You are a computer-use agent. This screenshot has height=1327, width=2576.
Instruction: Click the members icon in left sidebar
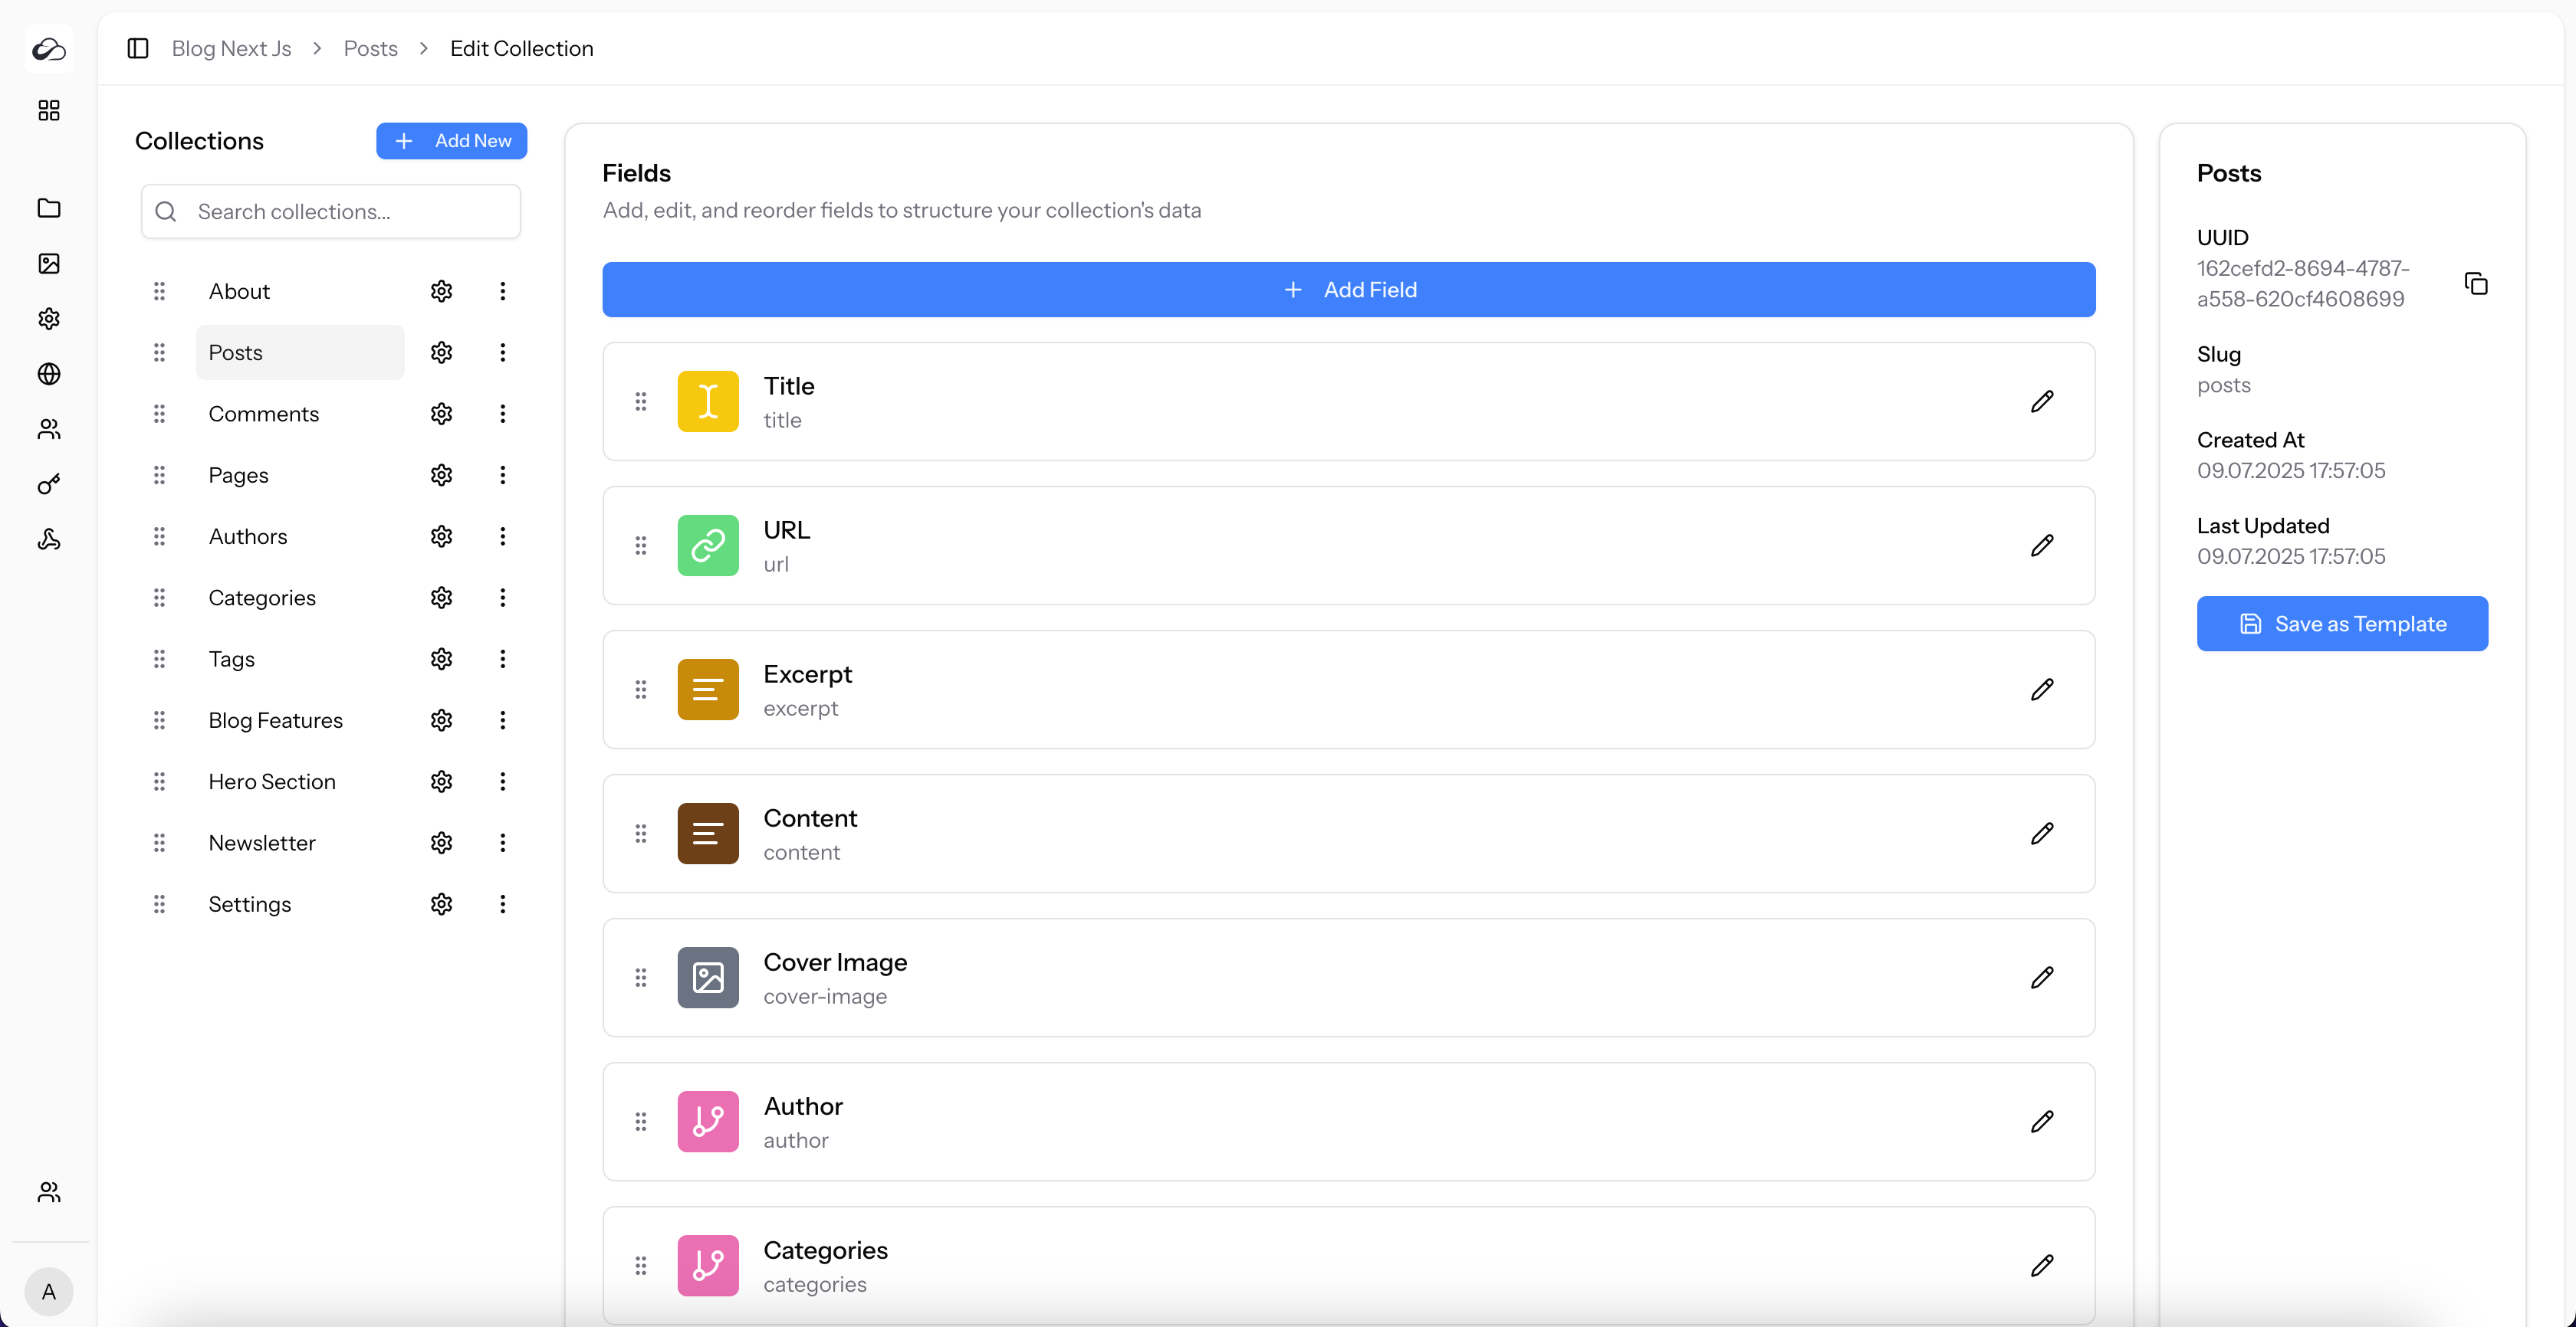(x=48, y=430)
